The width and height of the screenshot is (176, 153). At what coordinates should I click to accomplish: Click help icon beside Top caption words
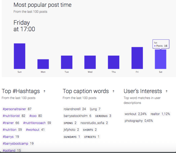click(113, 91)
